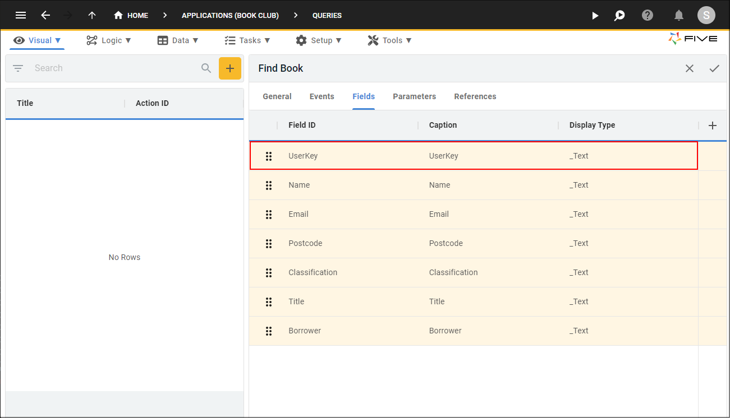Viewport: 730px width, 418px height.
Task: Click the search magnifier icon
Action: [x=206, y=68]
